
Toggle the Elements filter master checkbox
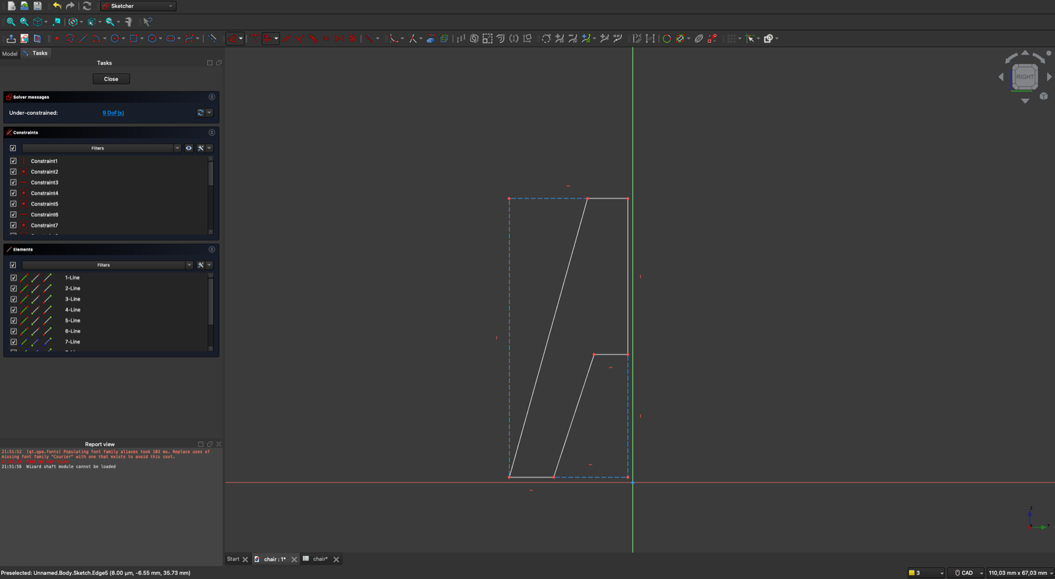coord(13,265)
